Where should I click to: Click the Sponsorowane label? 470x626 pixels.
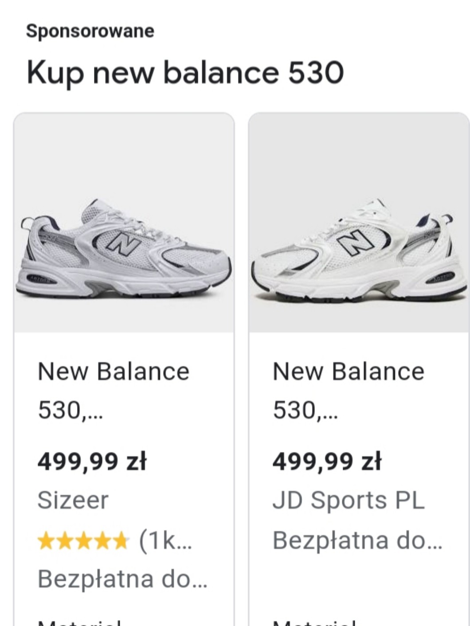[x=90, y=31]
